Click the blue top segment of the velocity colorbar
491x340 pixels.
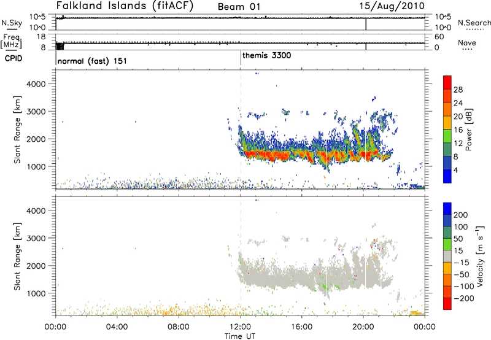point(447,209)
